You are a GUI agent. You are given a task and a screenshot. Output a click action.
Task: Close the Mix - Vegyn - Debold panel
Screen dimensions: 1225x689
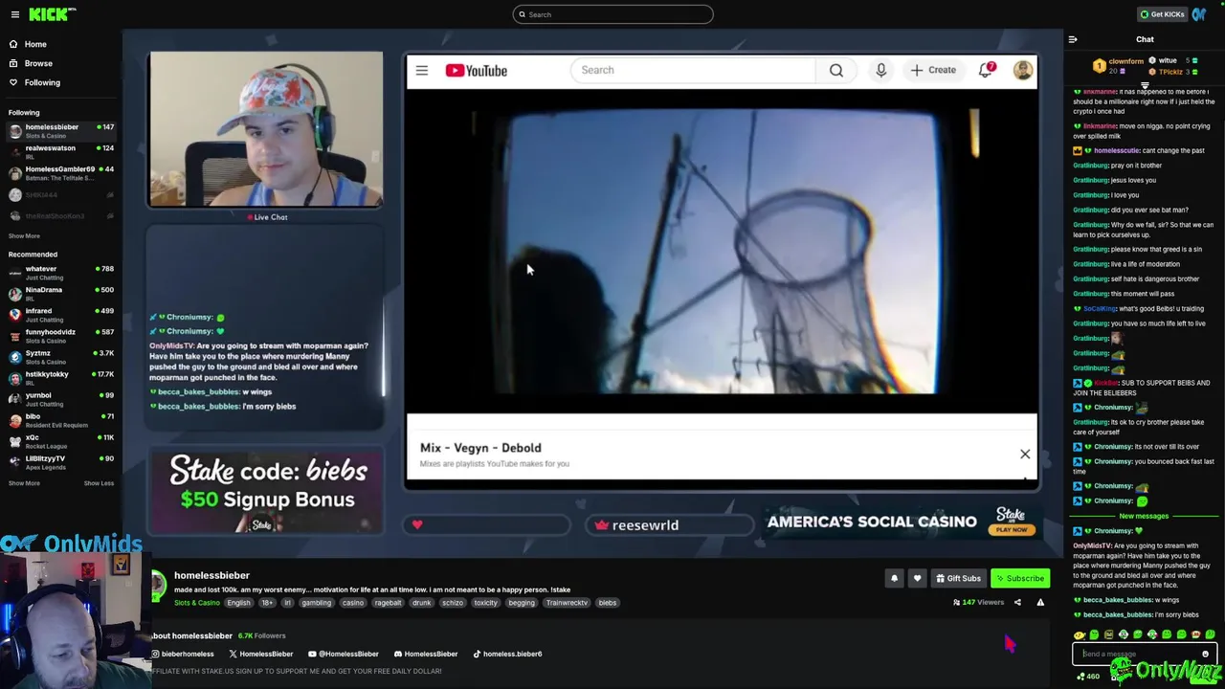1025,454
